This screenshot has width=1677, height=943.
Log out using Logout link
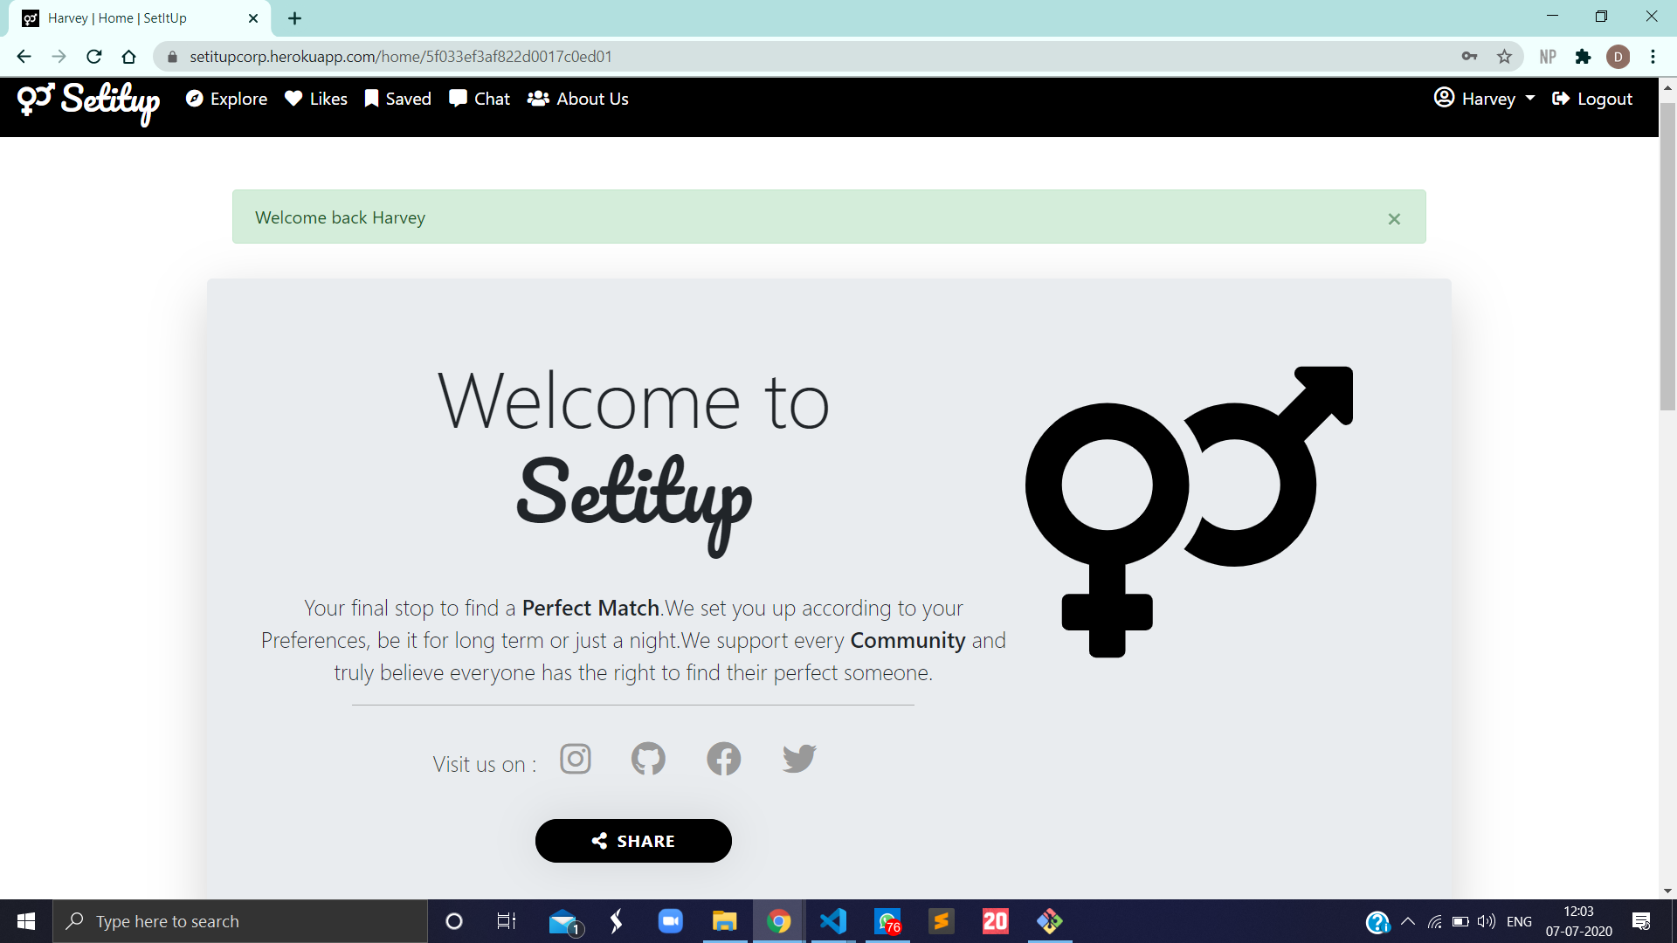[1592, 99]
